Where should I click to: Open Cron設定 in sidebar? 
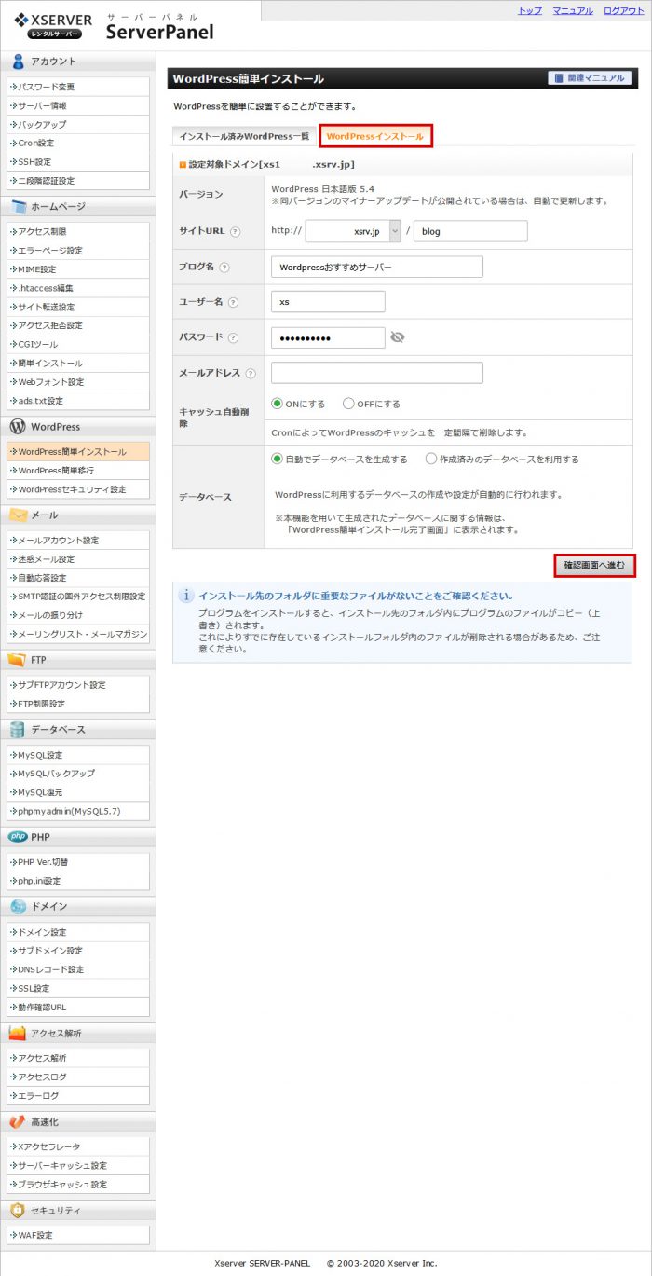(x=78, y=143)
